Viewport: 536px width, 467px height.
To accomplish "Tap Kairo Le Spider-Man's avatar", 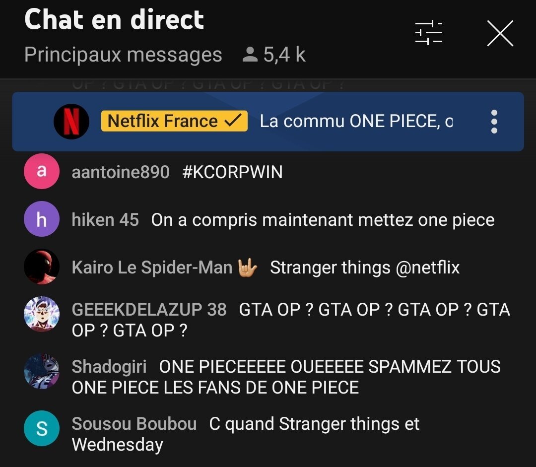I will (x=42, y=267).
